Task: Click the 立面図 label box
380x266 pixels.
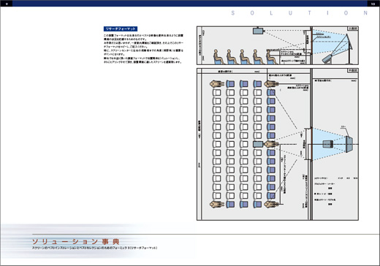Action: 352,28
